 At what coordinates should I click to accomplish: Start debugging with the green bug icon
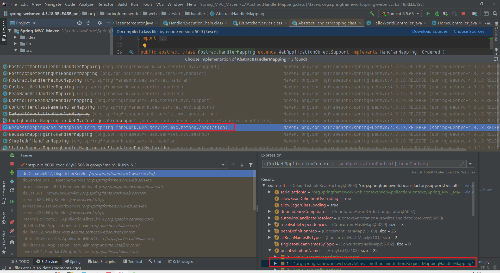coord(437,14)
